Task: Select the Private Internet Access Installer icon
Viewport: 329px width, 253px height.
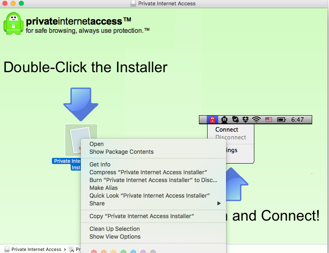Action: 73,140
